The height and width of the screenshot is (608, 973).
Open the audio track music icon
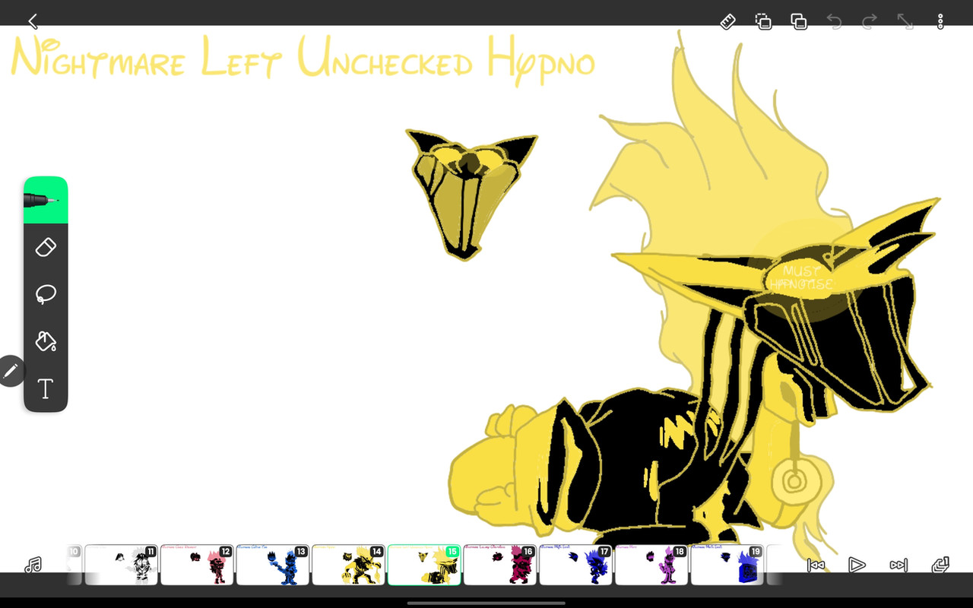33,565
